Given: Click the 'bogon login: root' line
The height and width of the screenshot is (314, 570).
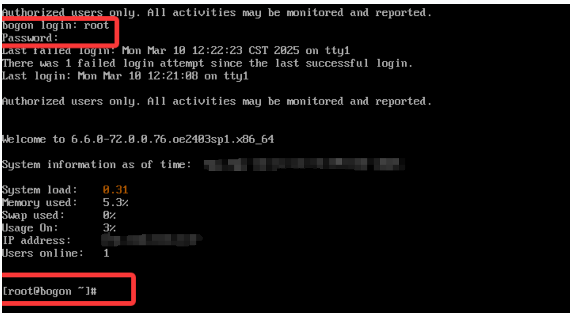Looking at the screenshot, I should (x=55, y=25).
